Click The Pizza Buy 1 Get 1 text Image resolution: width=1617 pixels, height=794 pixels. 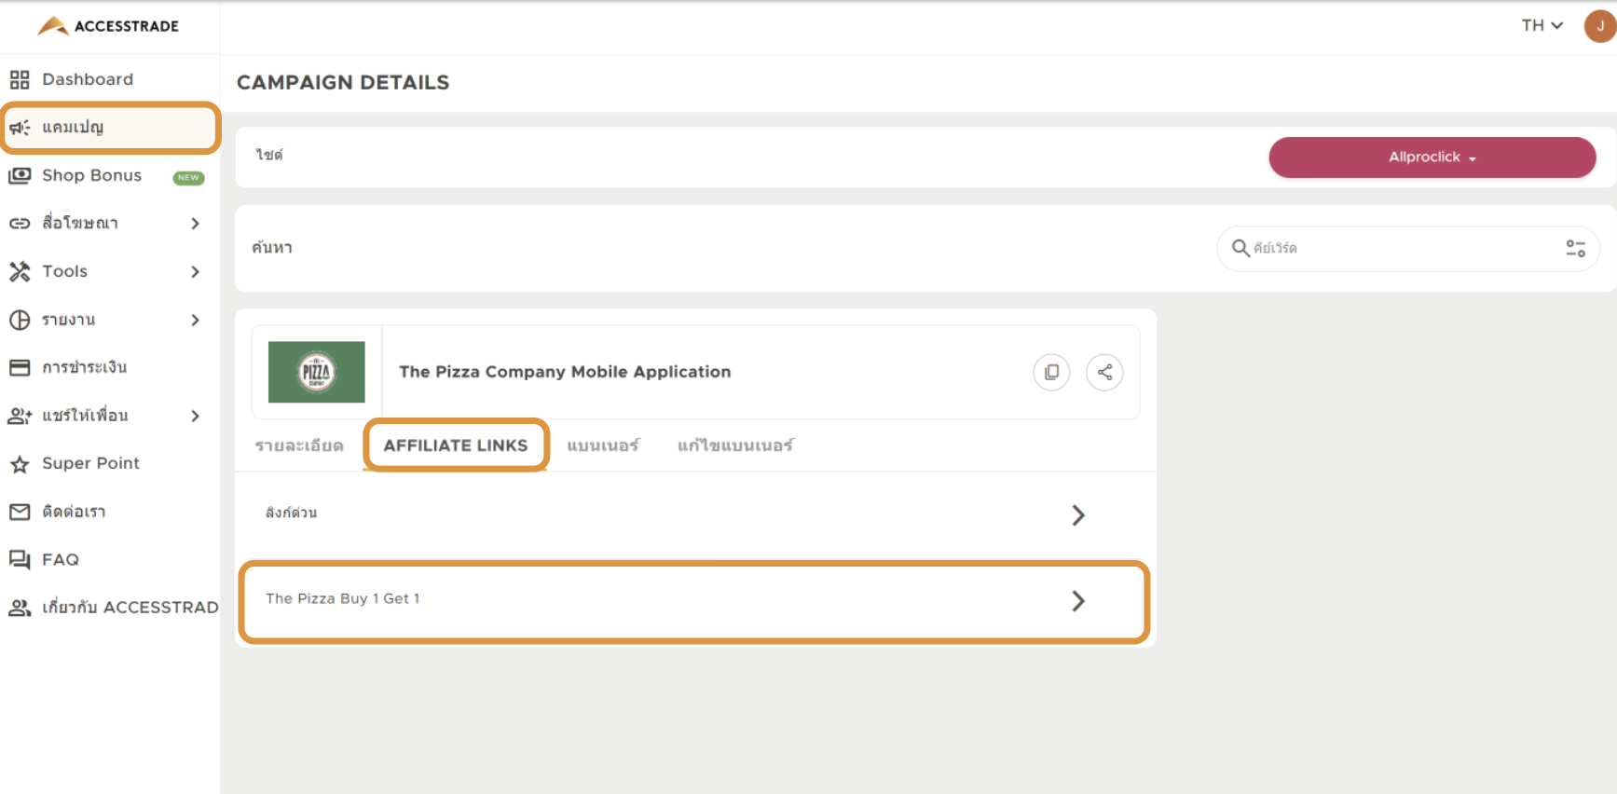pos(343,598)
